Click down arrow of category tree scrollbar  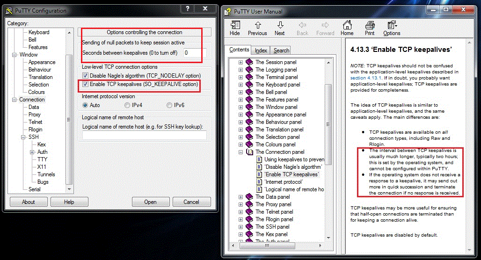69,189
